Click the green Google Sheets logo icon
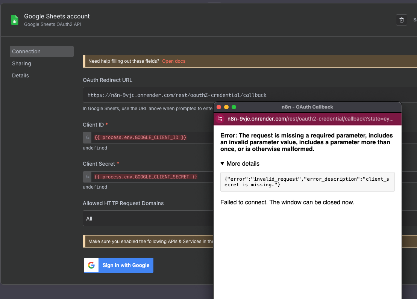The height and width of the screenshot is (299, 417). click(x=15, y=20)
